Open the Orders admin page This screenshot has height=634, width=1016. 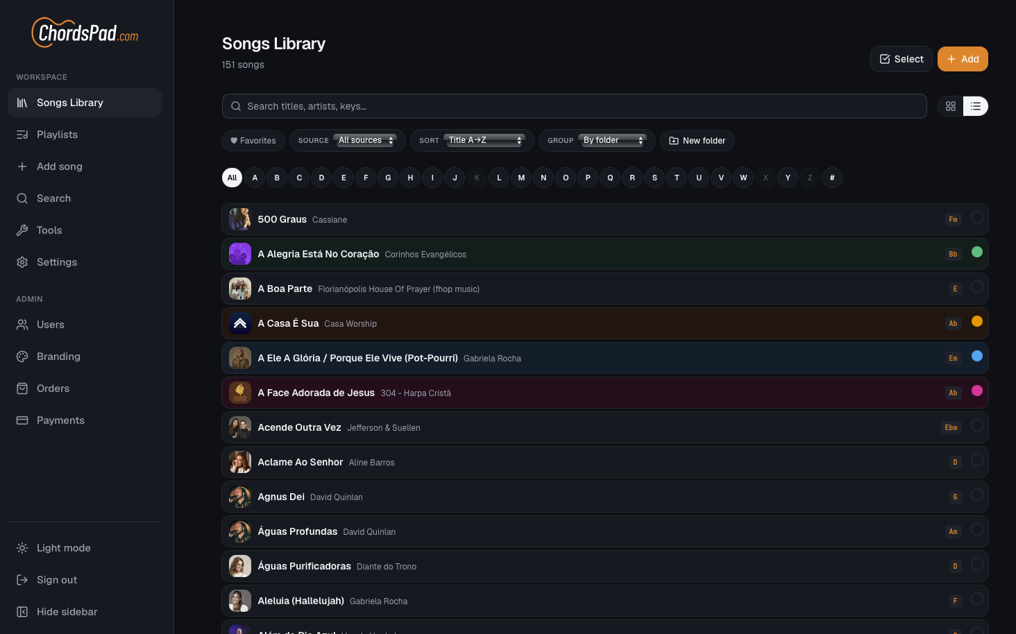pos(85,388)
